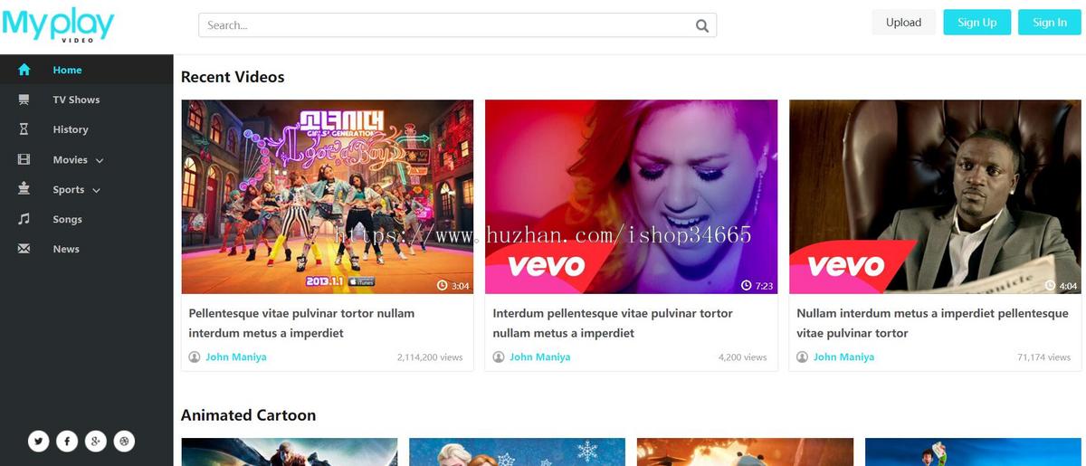The width and height of the screenshot is (1086, 466).
Task: Expand the Sports submenu arrow
Action: pos(96,190)
